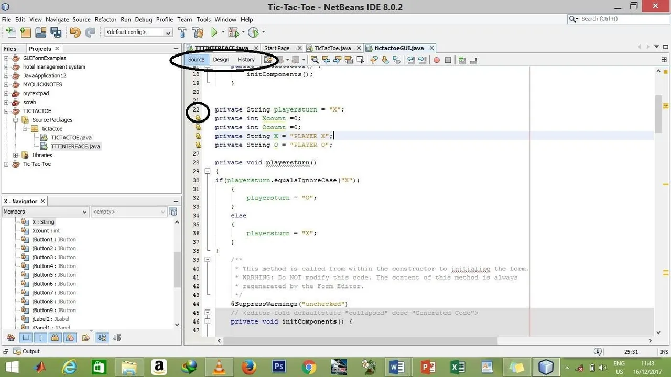Viewport: 671px width, 377px height.
Task: Expand the Tic-Tac-Toe project node
Action: click(x=6, y=164)
